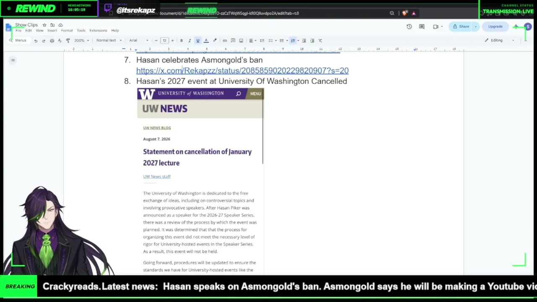Image resolution: width=537 pixels, height=302 pixels.
Task: Add a comment from the toolbar
Action: pos(233,41)
